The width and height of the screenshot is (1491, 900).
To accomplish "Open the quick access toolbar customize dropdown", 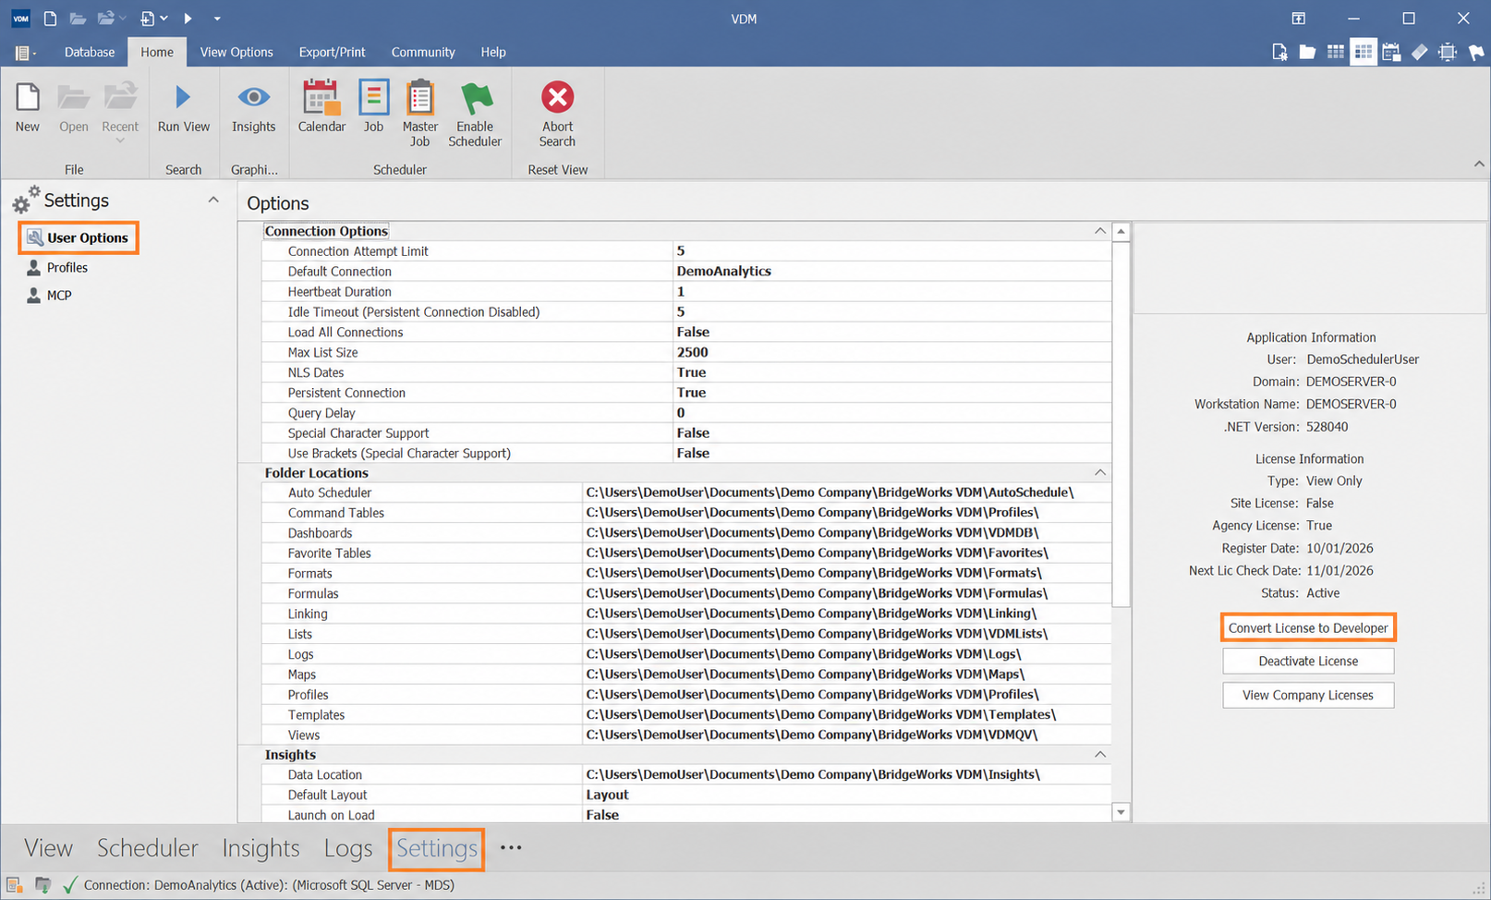I will (x=217, y=18).
